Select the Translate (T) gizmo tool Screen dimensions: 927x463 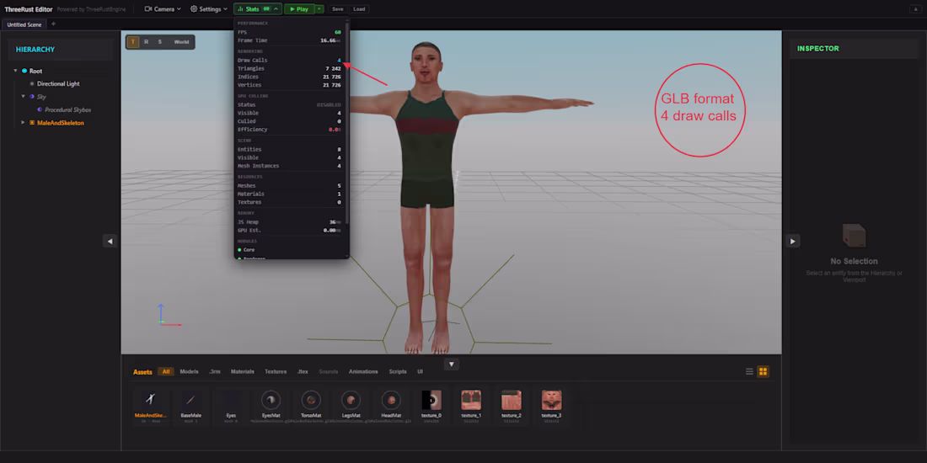coord(133,42)
